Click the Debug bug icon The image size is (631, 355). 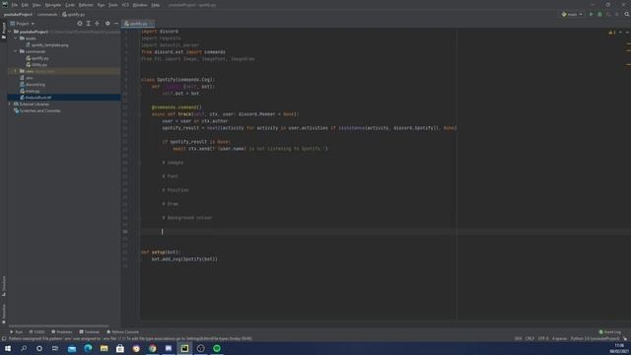pos(599,14)
